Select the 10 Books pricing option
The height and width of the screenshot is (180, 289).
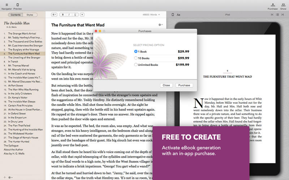136,58
